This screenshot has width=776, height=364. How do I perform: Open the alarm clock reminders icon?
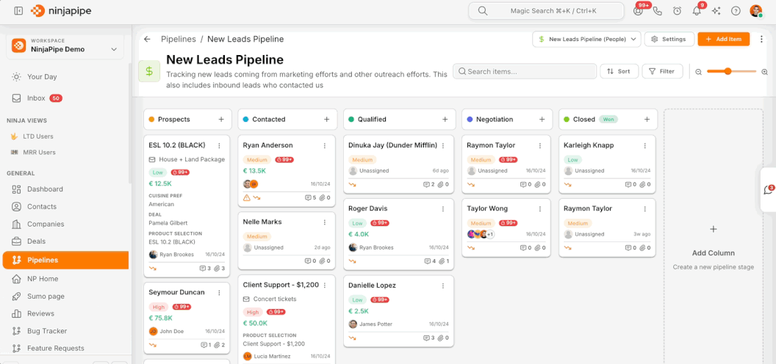[x=677, y=11]
